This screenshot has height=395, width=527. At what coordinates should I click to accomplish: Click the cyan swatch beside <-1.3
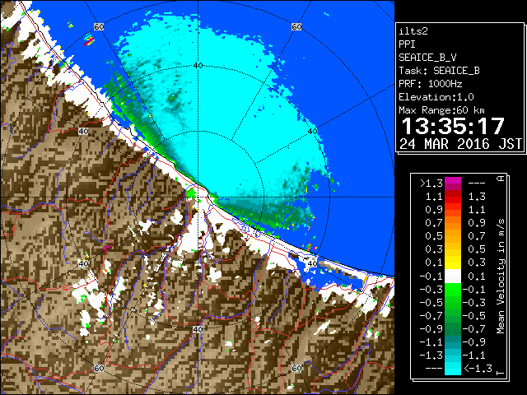click(452, 369)
